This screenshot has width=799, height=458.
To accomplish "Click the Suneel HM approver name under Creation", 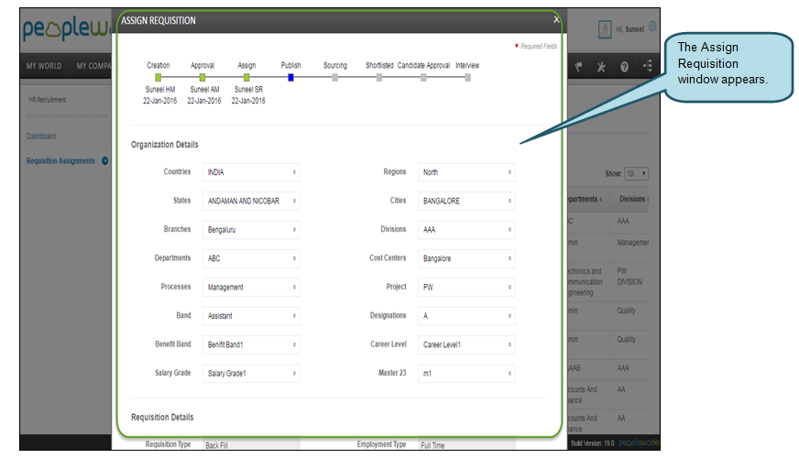I will pos(160,89).
